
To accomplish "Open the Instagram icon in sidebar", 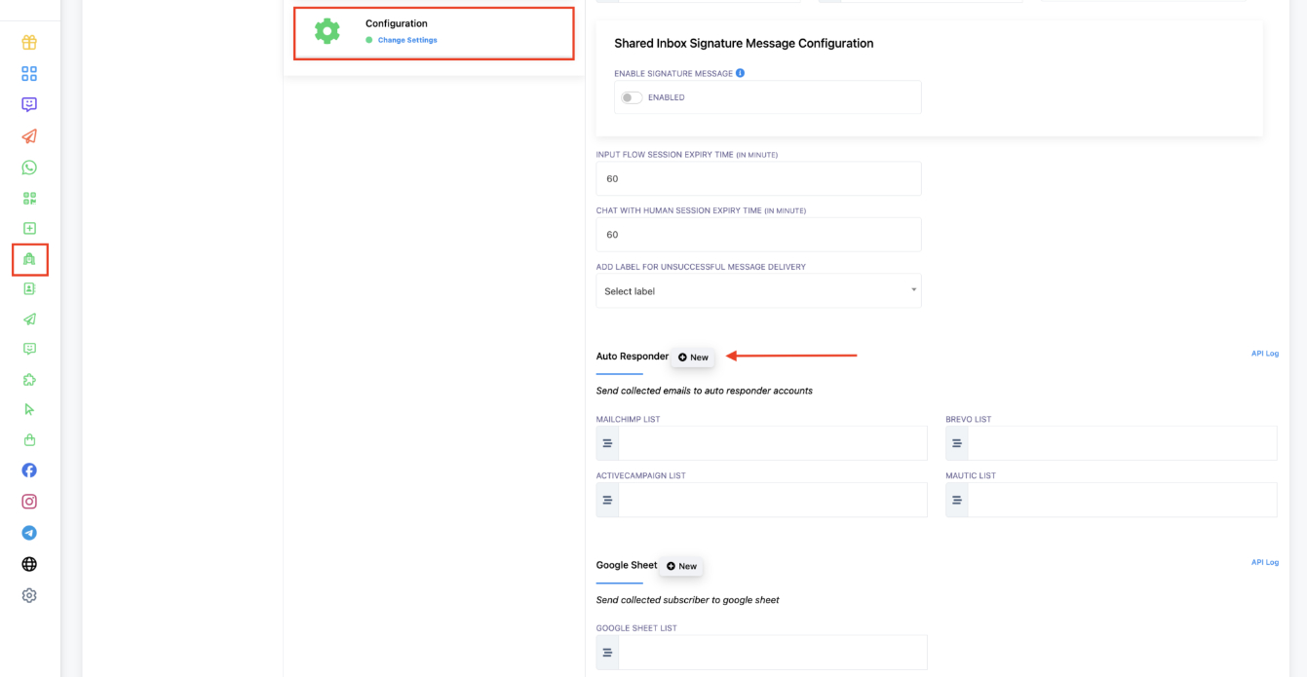I will (x=29, y=502).
